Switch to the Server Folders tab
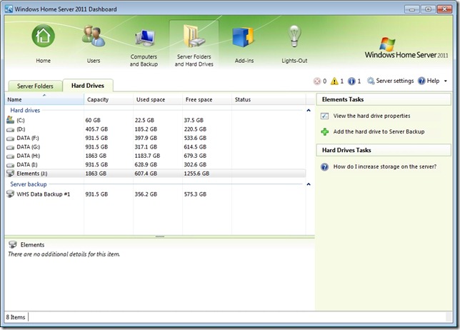This screenshot has height=330, width=460. pyautogui.click(x=35, y=86)
